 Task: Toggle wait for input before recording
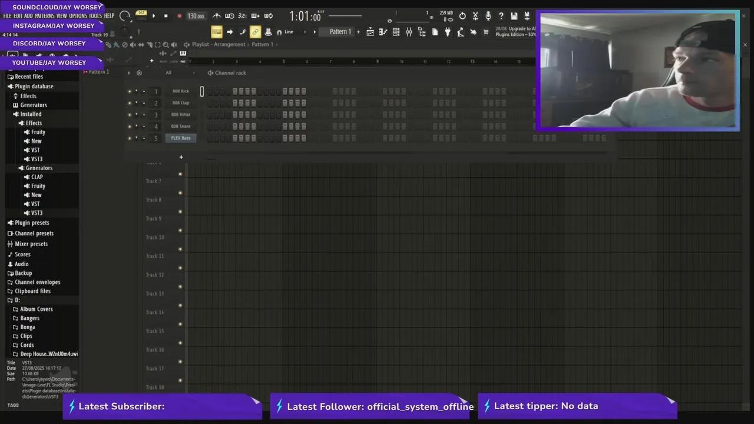click(x=230, y=16)
